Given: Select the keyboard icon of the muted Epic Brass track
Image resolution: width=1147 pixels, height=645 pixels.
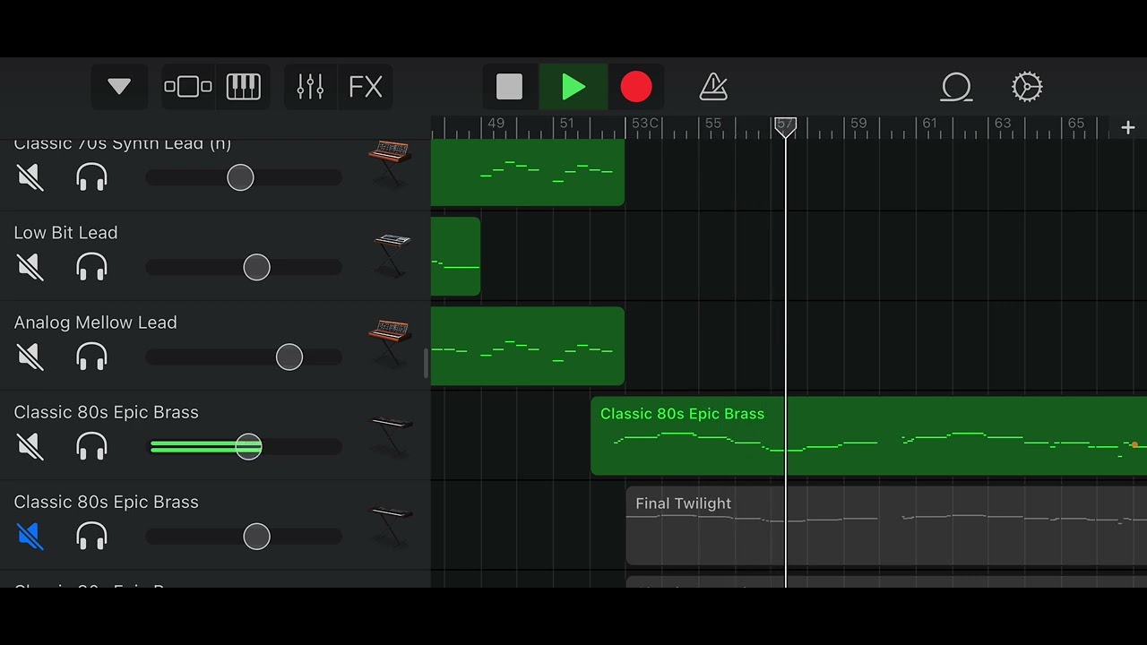Looking at the screenshot, I should pyautogui.click(x=392, y=525).
